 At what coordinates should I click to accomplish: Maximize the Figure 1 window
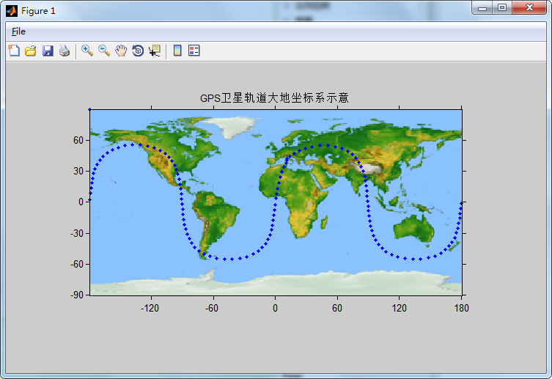502,8
